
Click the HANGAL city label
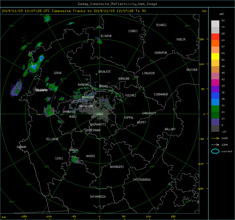(74, 150)
